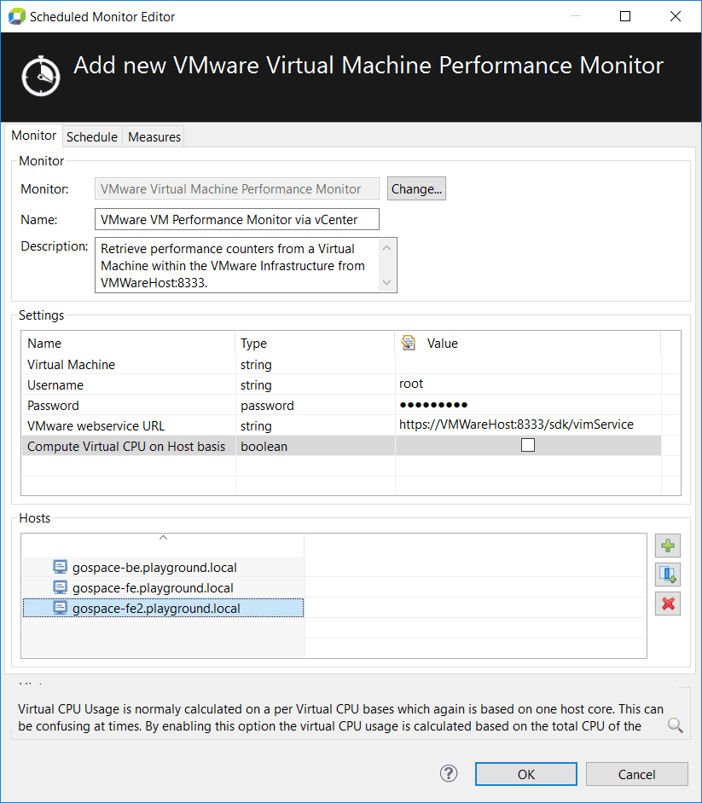Click the 'password' type cell

267,406
